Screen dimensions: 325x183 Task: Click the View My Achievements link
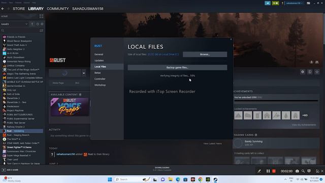[304, 125]
